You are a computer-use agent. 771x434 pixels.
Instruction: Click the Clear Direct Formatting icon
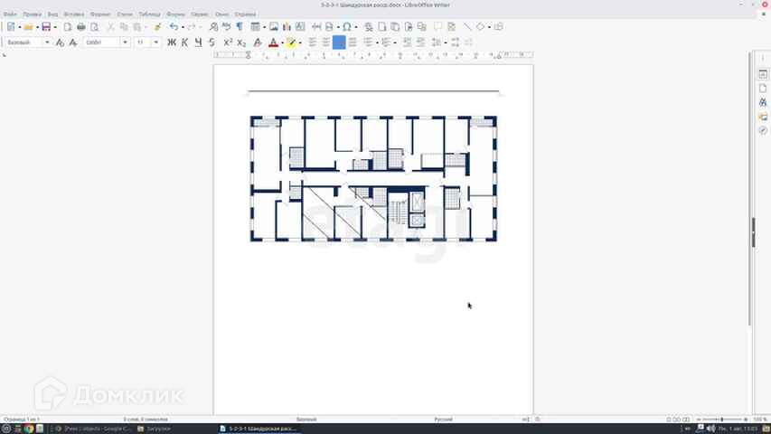tap(258, 42)
